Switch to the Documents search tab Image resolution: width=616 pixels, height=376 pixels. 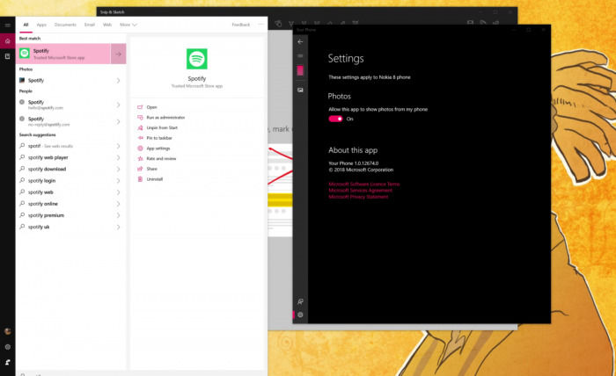(x=65, y=25)
